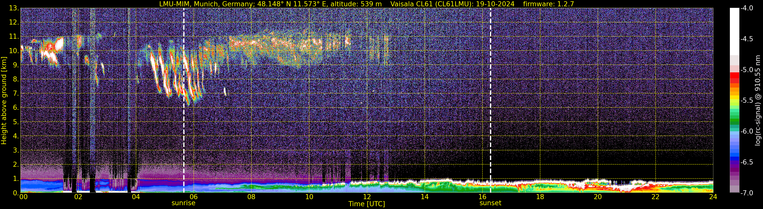The image size is (763, 209).
Task: Select the white dashed sunrise line in the plot
Action: pos(184,101)
